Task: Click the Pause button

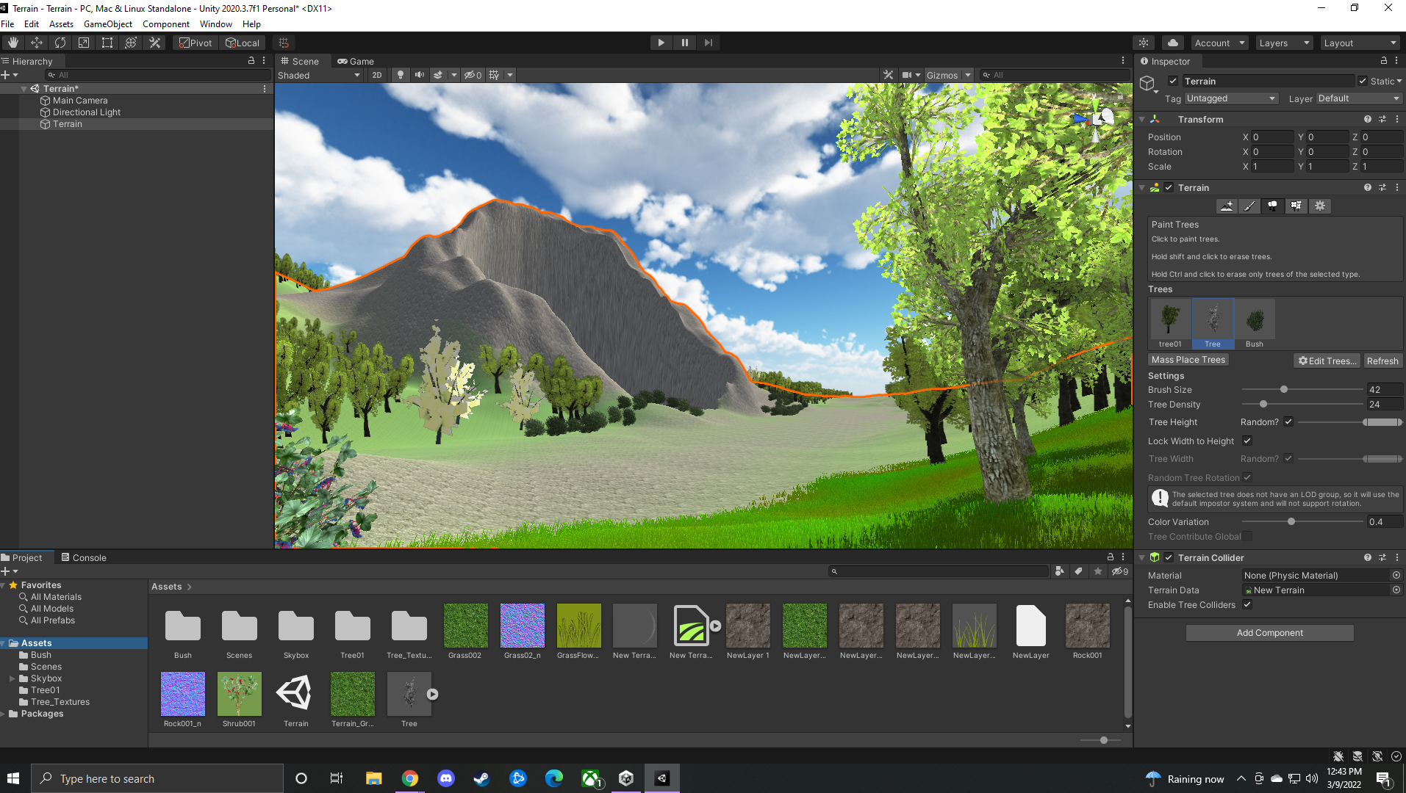Action: pyautogui.click(x=685, y=43)
